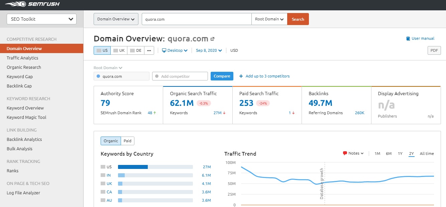Set traffic trend range to 6M
Screen dimensions: 446x207
[x=388, y=154]
